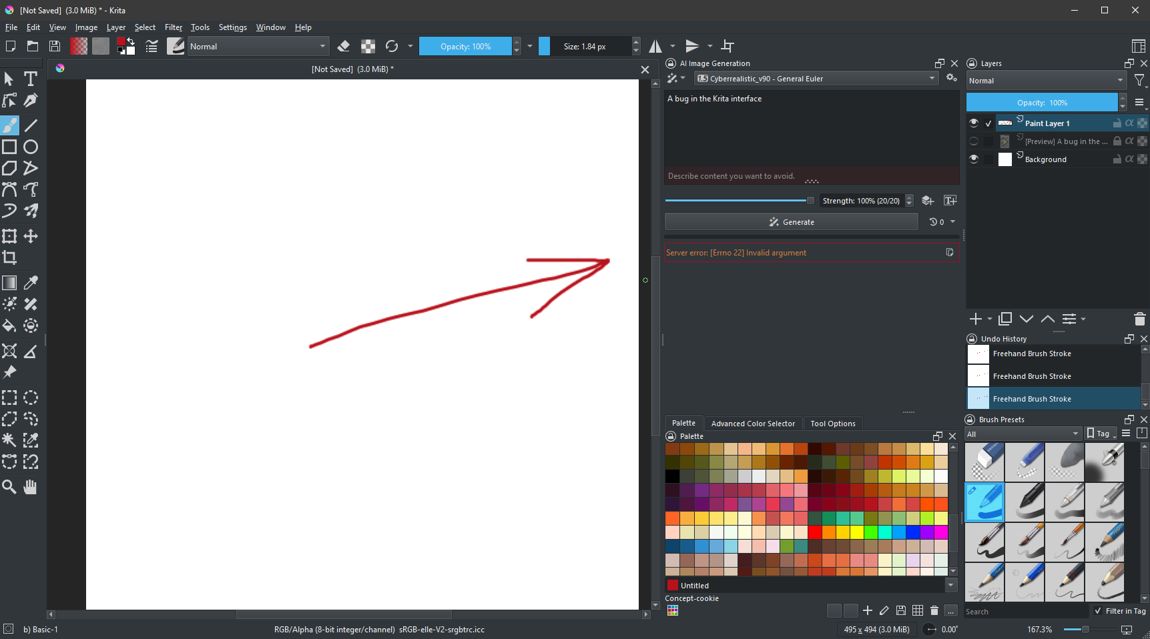Open the AI generation queue dropdown
The height and width of the screenshot is (639, 1150).
(x=942, y=222)
